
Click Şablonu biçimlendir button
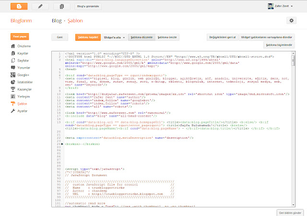tap(279, 45)
